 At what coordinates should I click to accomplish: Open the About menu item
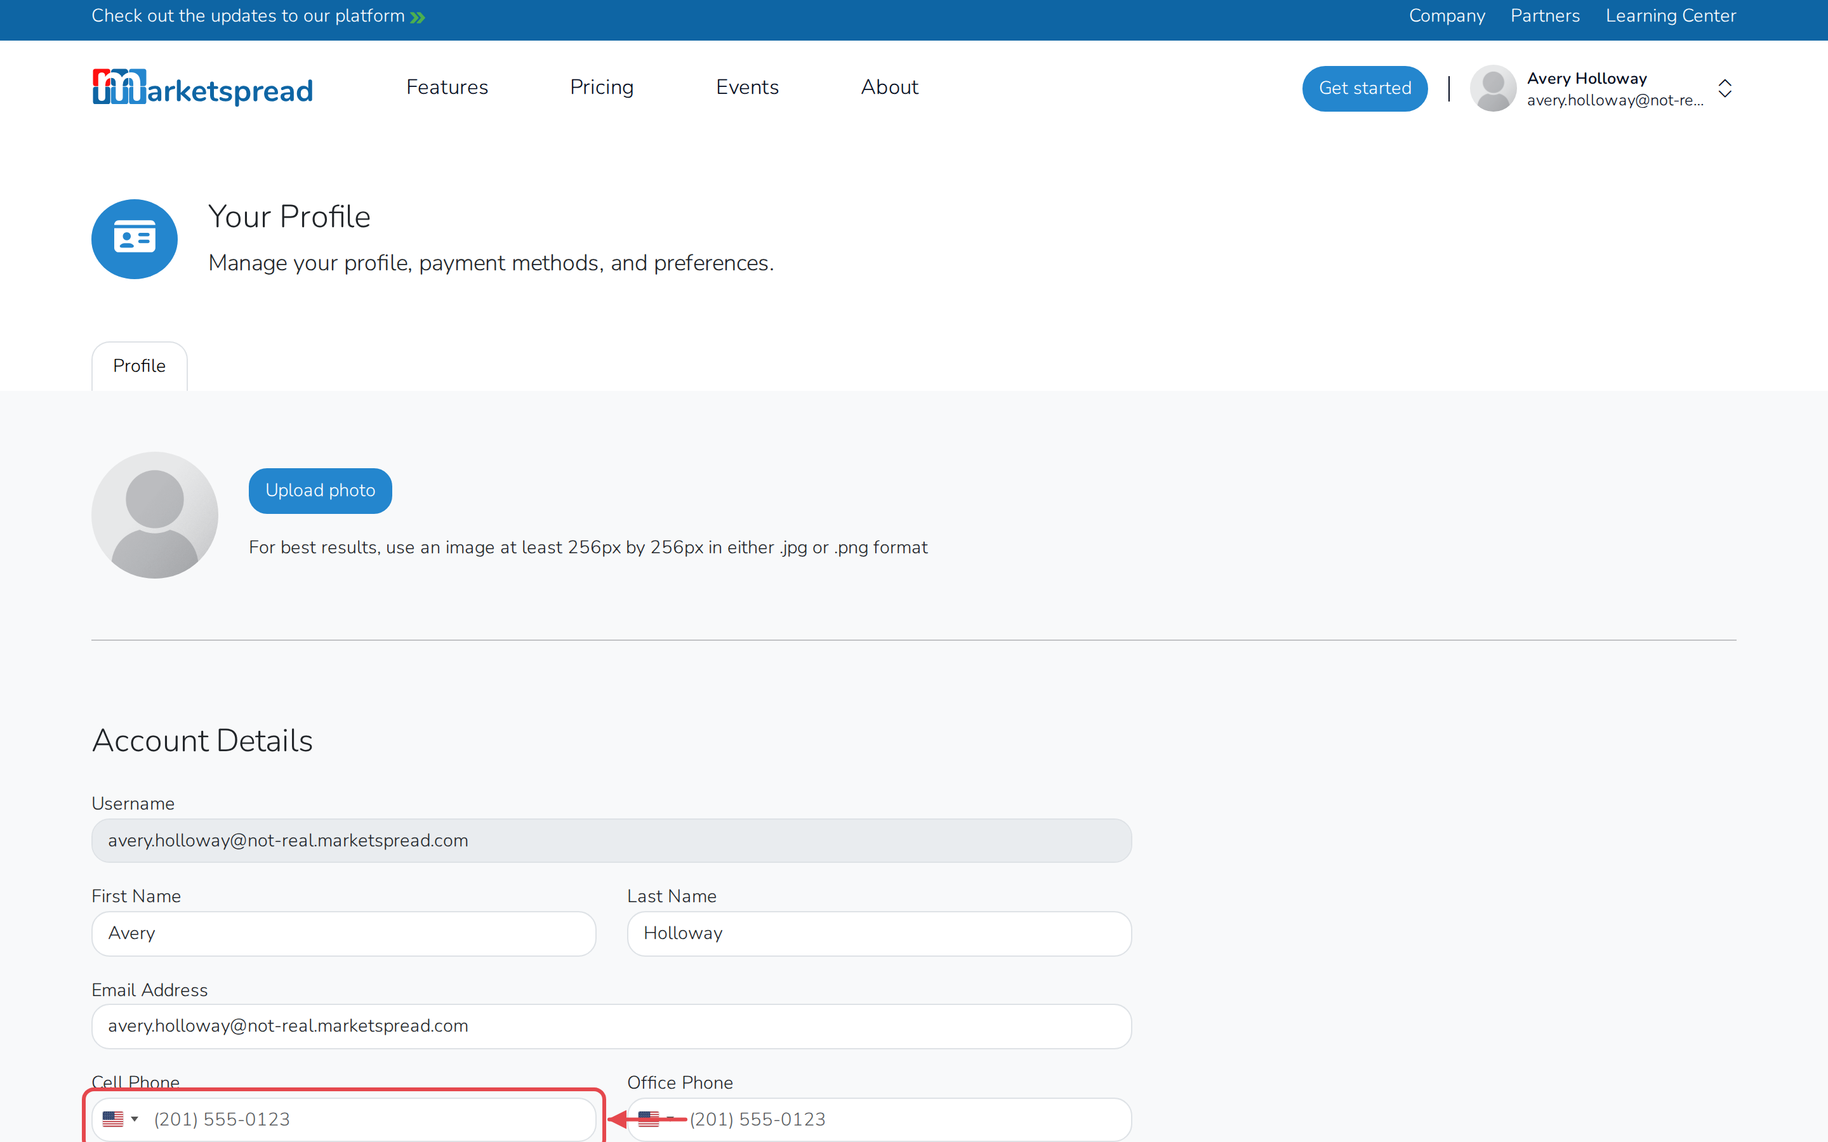click(890, 88)
